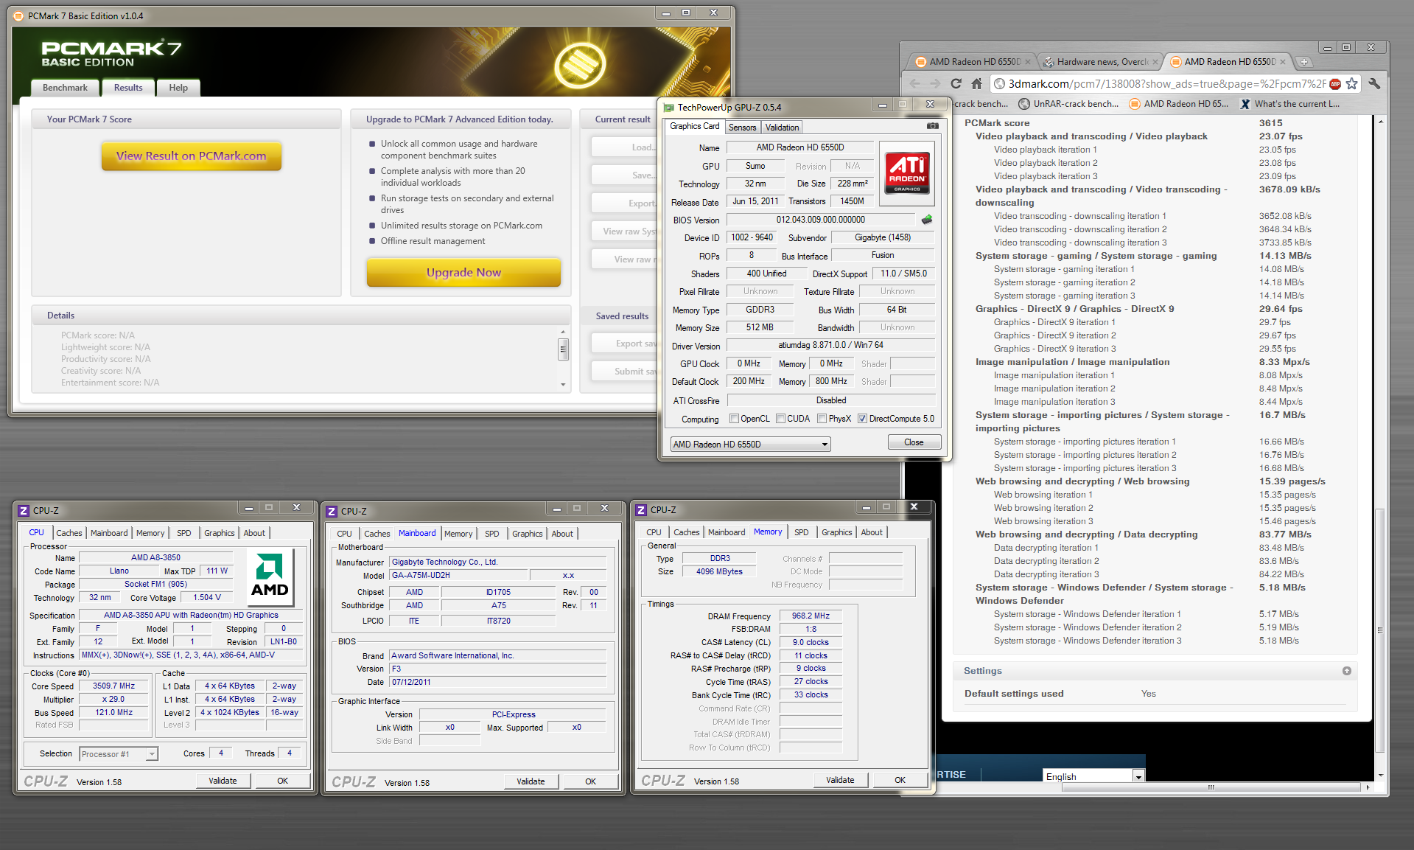Click the GPU-Z screenshot camera icon

coord(932,126)
